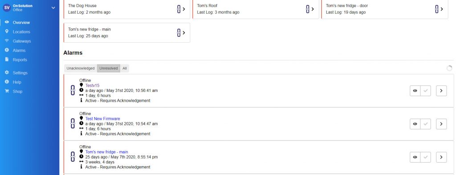
Task: Go to Gateways via the wifi icon
Action: tap(7, 40)
